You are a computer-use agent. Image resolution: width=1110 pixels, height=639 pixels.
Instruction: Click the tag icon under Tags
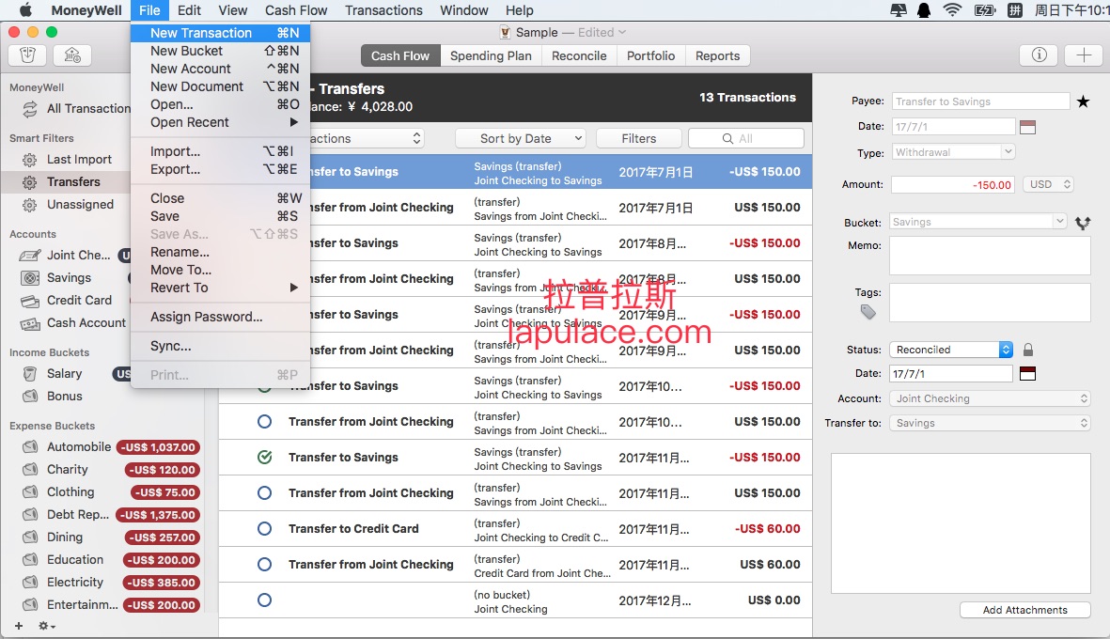tap(868, 312)
